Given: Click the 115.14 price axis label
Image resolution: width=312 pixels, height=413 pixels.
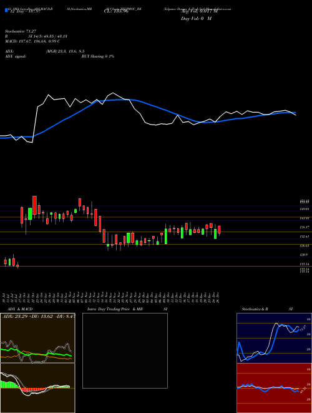Looking at the screenshot, I should pyautogui.click(x=305, y=264).
